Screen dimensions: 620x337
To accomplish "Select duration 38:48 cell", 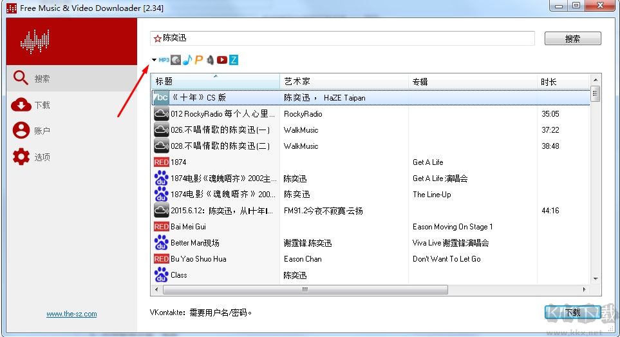I will (550, 146).
